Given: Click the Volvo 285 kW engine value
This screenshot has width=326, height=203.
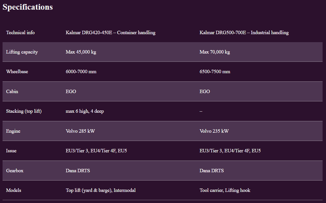Looking at the screenshot, I should click(80, 131).
